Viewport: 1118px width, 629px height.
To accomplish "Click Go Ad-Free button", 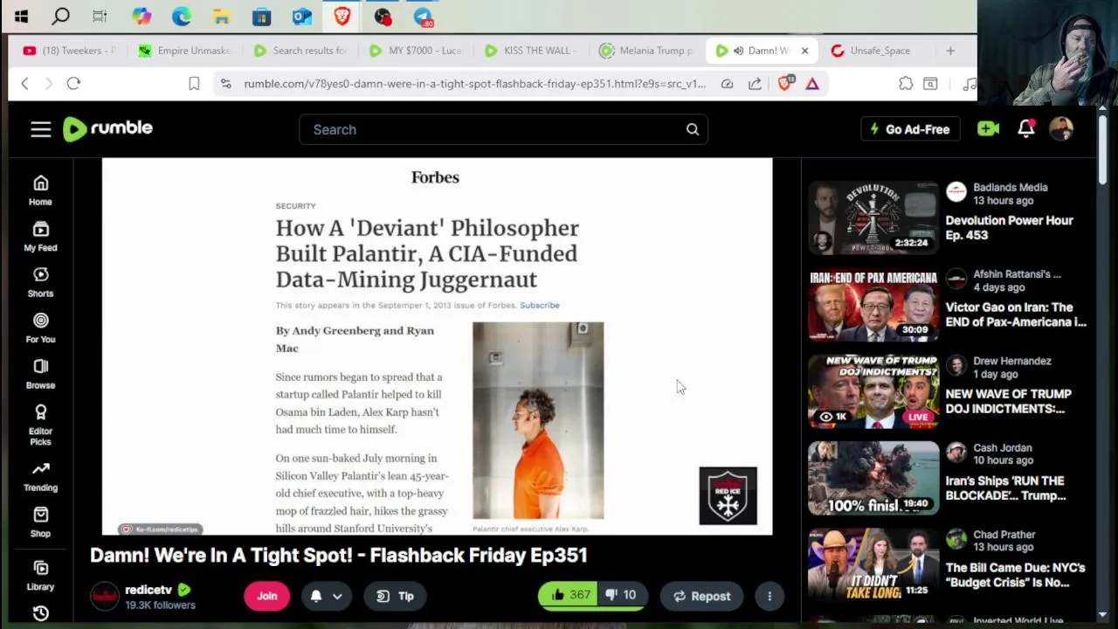I will pos(910,129).
